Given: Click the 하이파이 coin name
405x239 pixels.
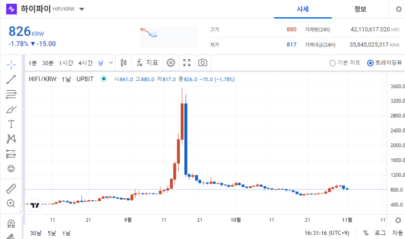Looking at the screenshot, I should click(x=36, y=9).
